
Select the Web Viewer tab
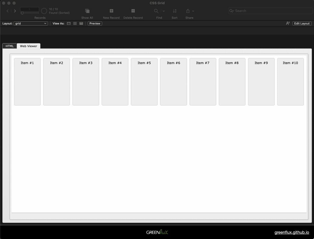click(28, 46)
